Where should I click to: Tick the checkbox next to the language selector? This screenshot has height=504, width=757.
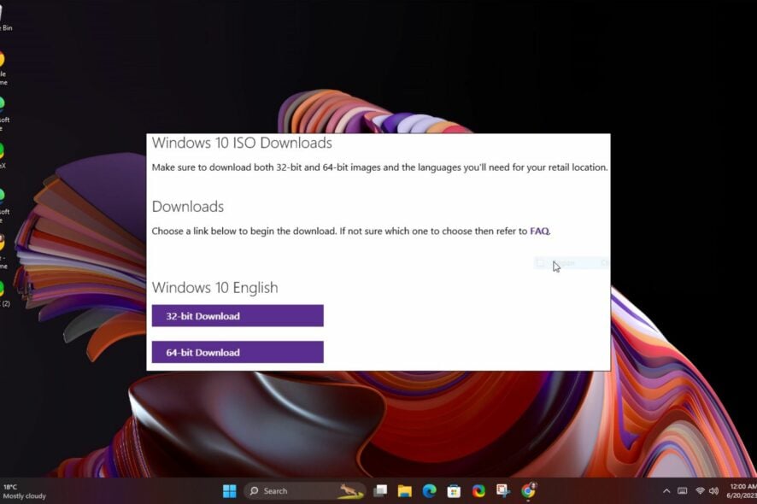pos(539,262)
